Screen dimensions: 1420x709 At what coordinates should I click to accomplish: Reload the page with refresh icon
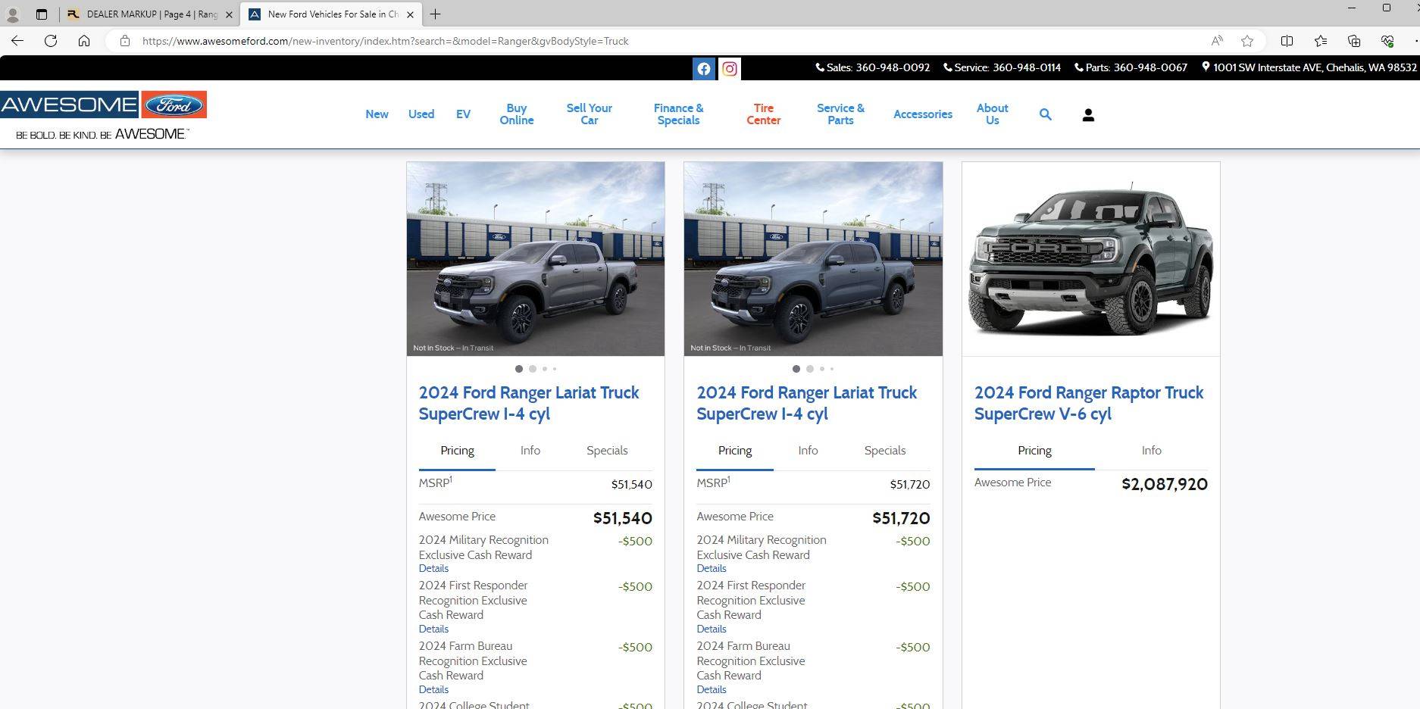tap(51, 41)
